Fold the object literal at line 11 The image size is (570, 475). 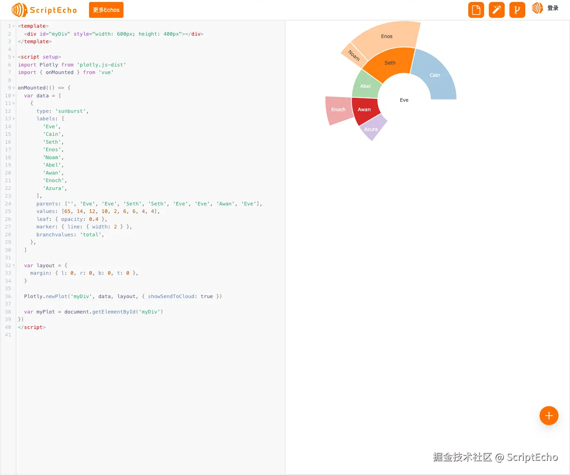[x=13, y=103]
